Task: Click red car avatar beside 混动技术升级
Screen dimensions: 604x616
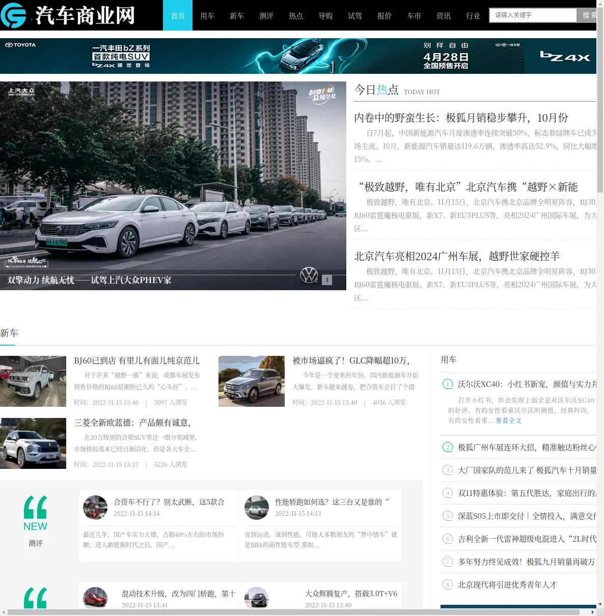Action: 95,598
